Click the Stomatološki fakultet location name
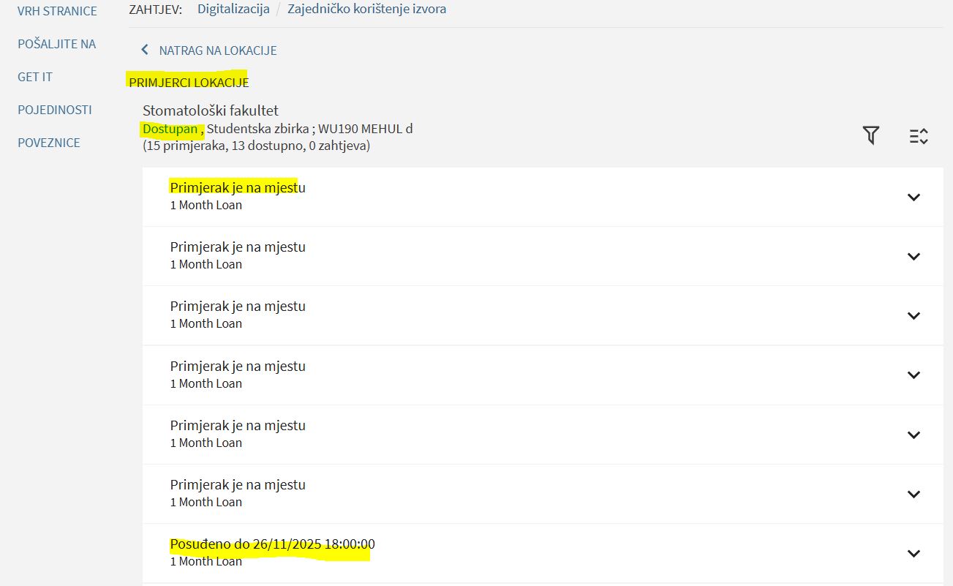 pos(211,111)
